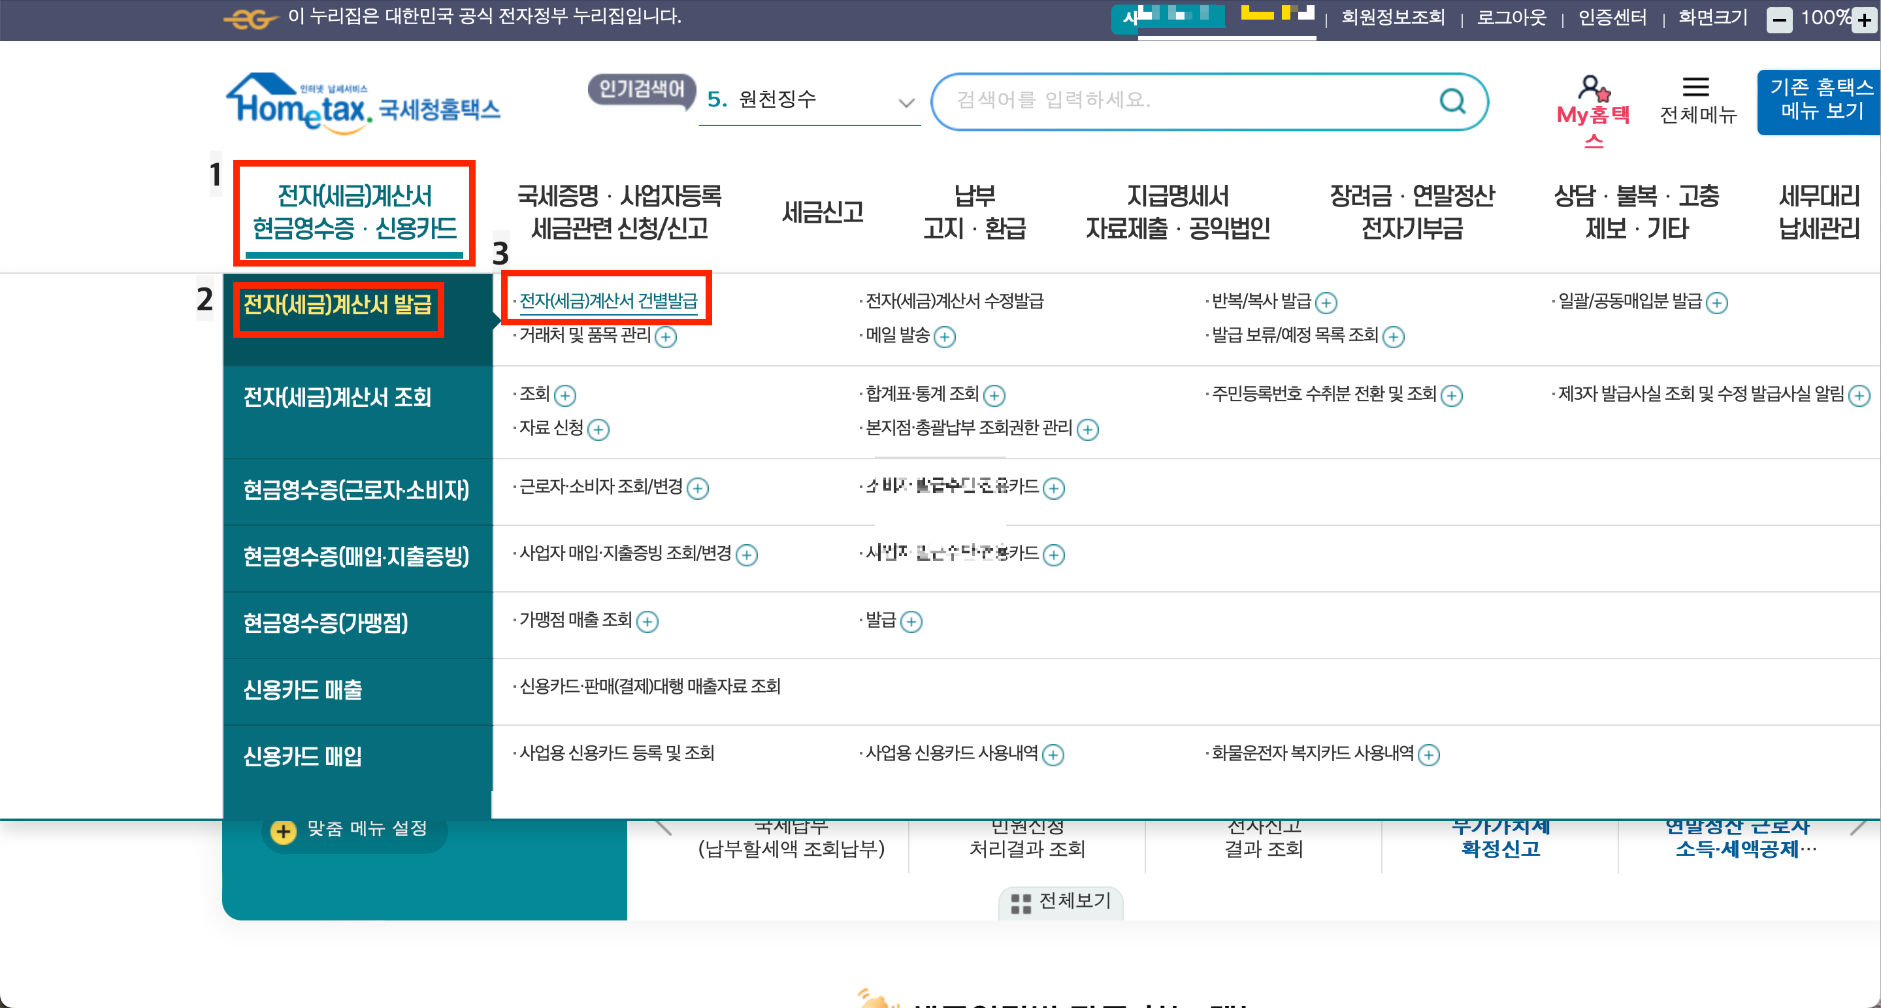Image resolution: width=1881 pixels, height=1008 pixels.
Task: Select the 전자(세금)계산서 조회 side menu
Action: click(x=336, y=397)
